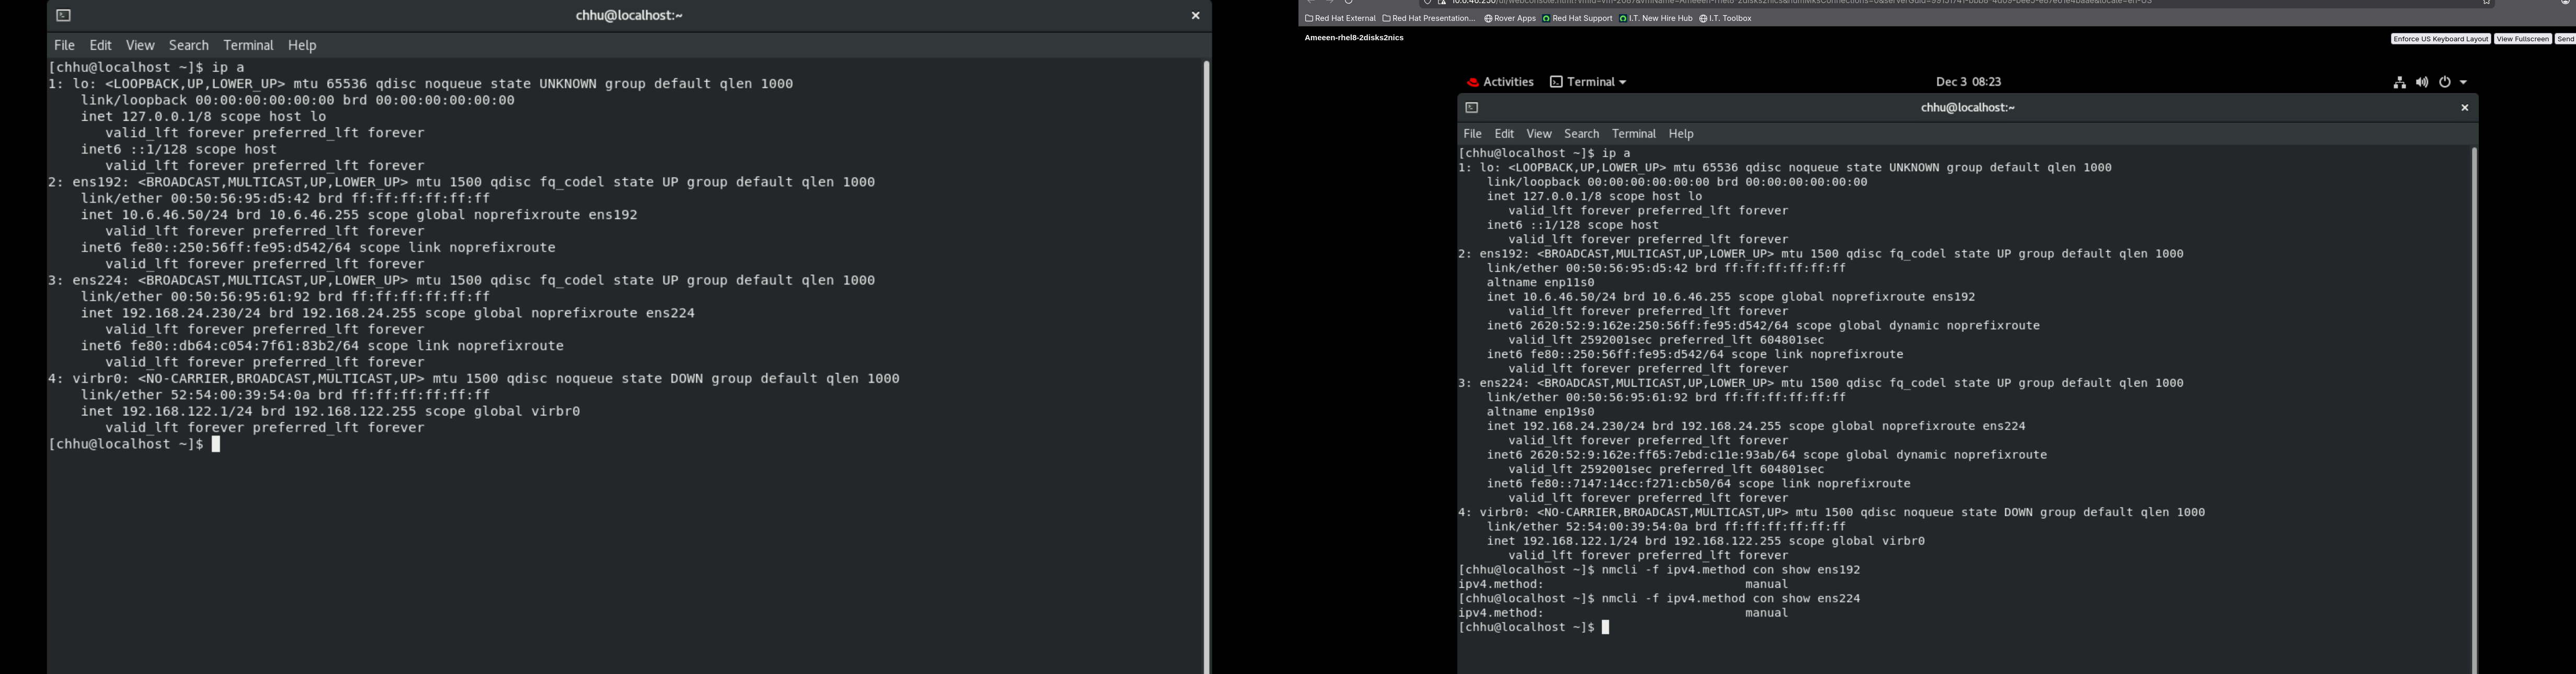Click the terminal icon in left window title bar

[x=64, y=15]
